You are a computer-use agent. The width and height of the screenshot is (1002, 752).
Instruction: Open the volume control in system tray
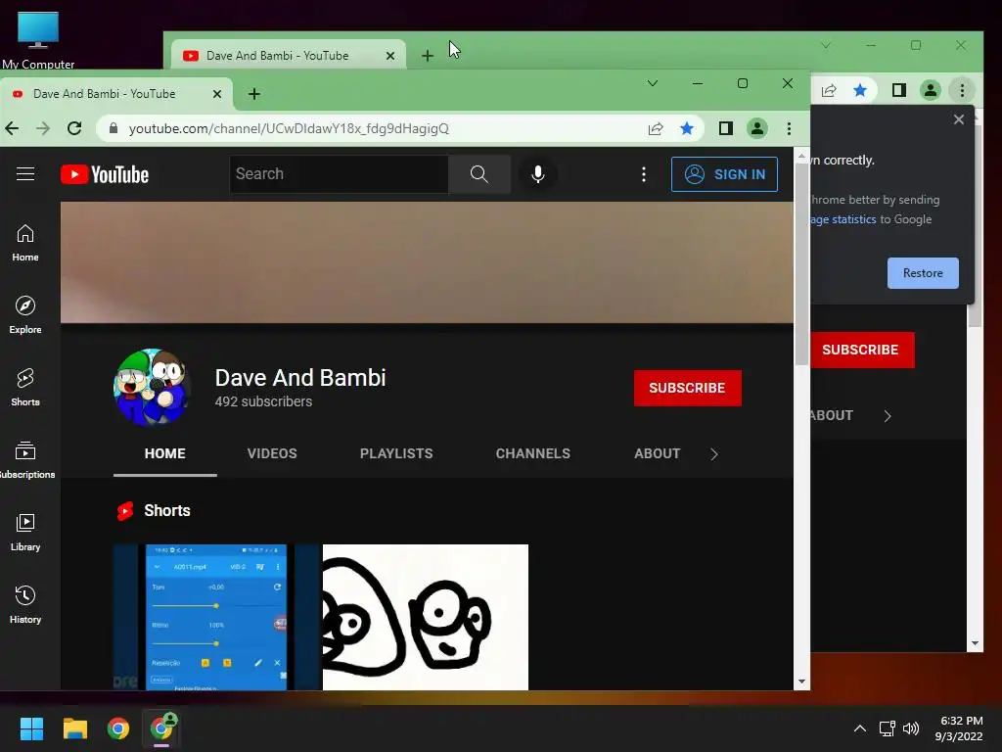pyautogui.click(x=911, y=728)
